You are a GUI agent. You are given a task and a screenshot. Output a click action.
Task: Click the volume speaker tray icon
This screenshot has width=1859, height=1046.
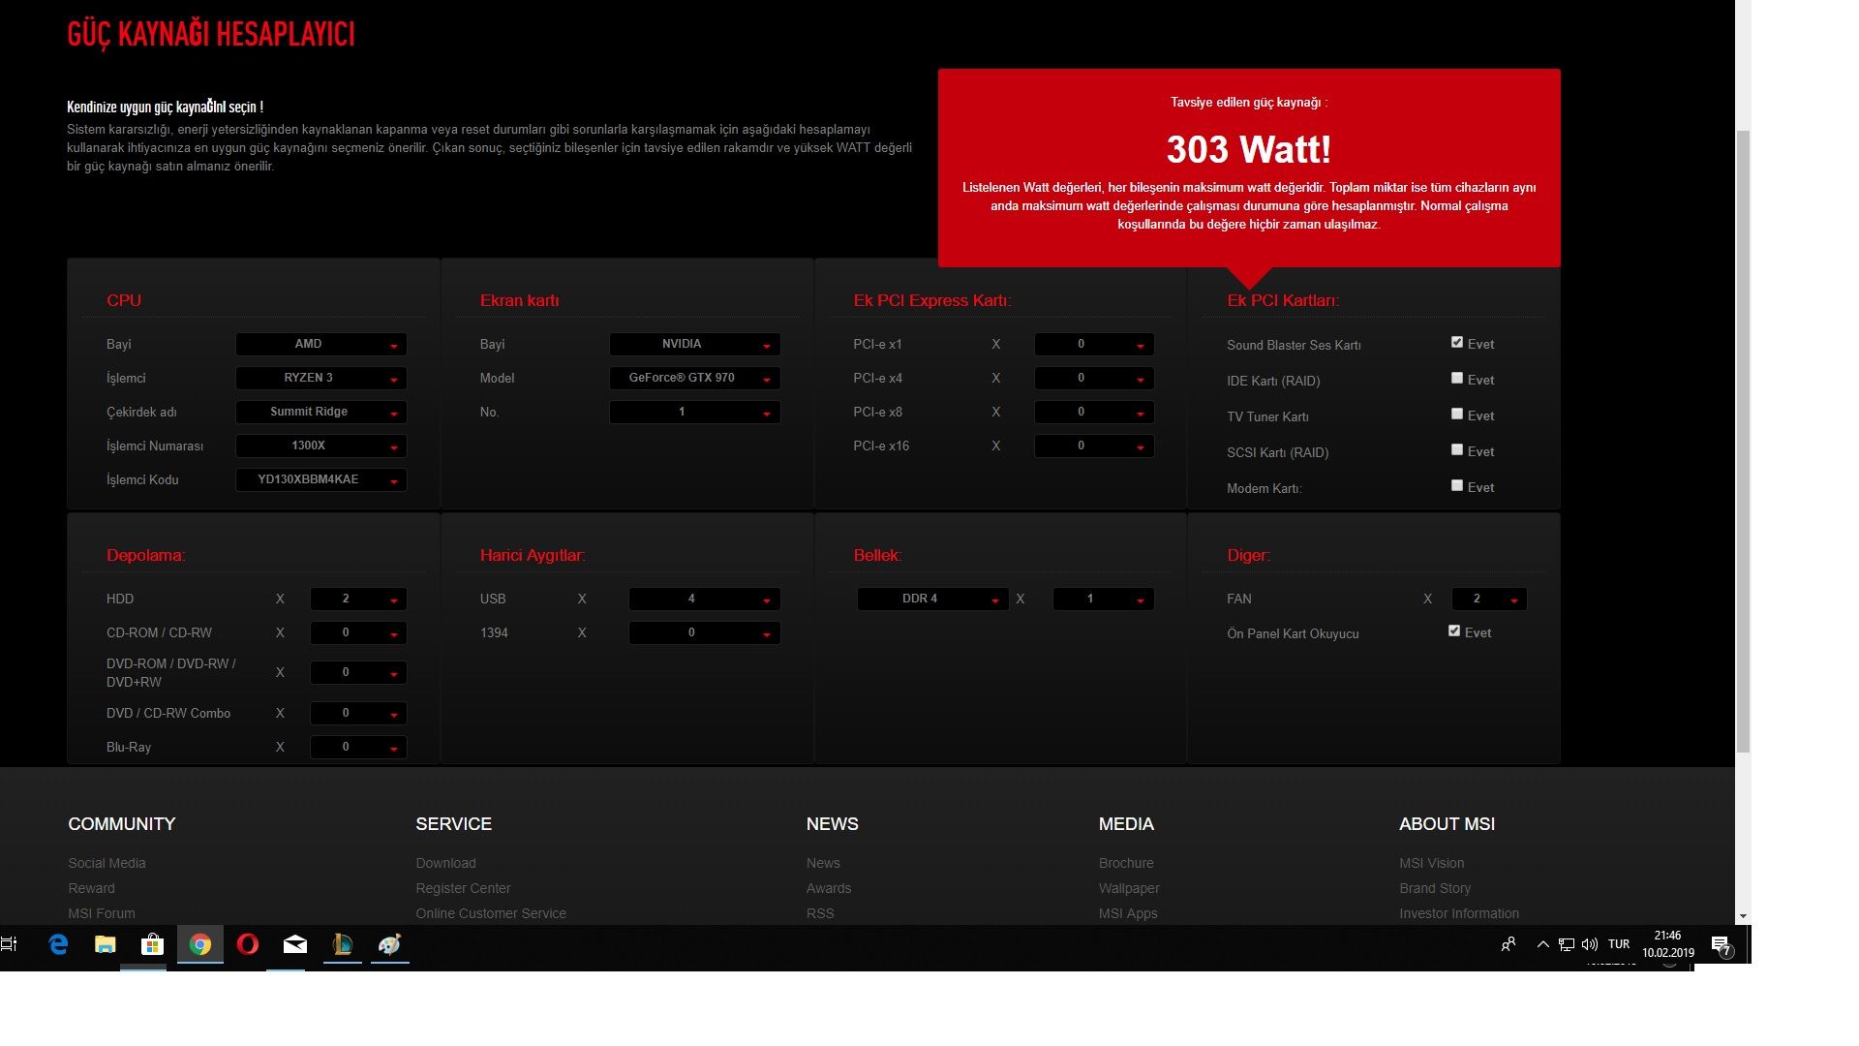coord(1589,944)
